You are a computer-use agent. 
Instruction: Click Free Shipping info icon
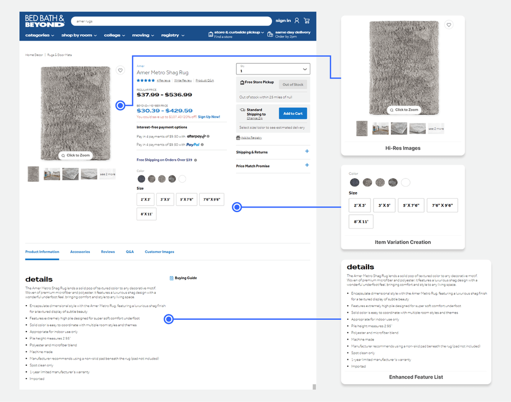(x=196, y=160)
